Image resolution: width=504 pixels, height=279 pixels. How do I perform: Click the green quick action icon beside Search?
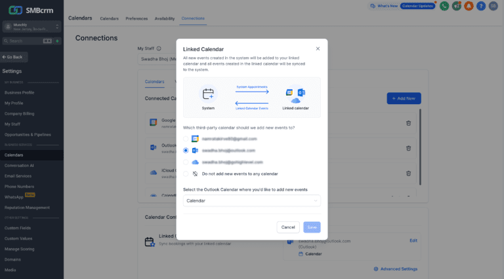[x=58, y=41]
